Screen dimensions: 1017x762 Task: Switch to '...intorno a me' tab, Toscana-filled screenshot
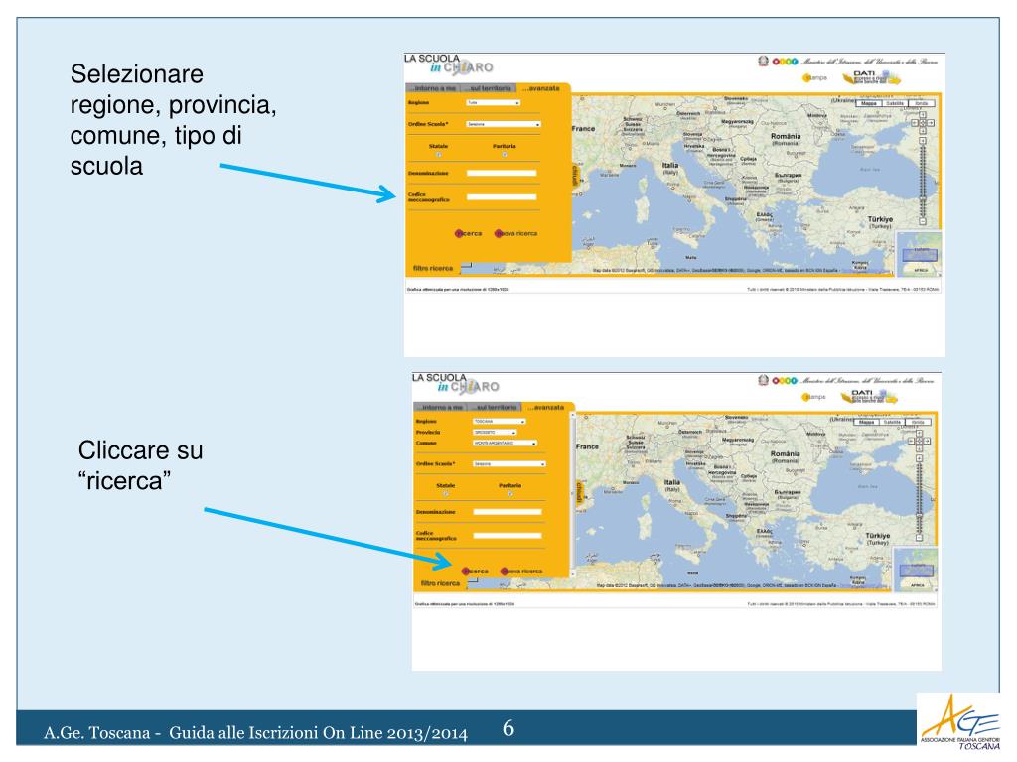tap(440, 408)
